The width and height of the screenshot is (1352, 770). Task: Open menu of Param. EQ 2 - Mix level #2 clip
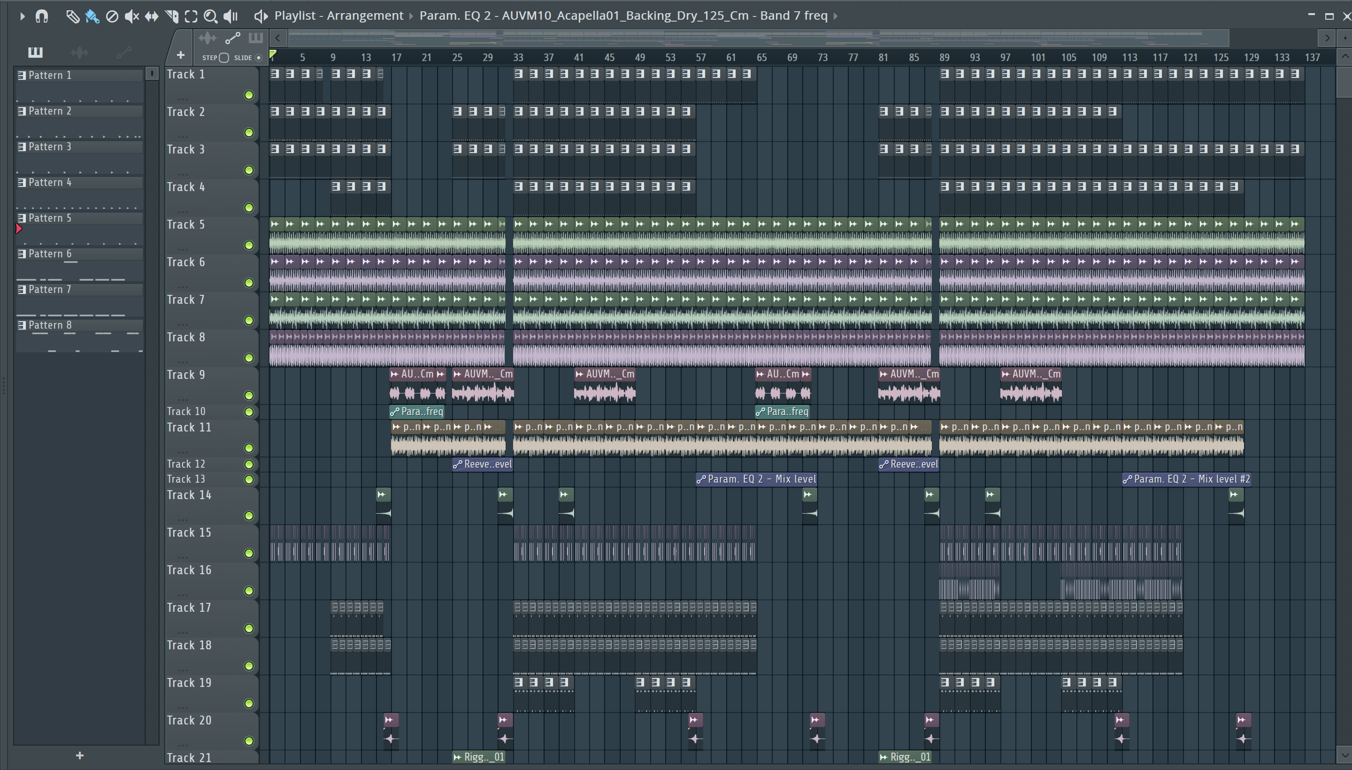pyautogui.click(x=1127, y=480)
